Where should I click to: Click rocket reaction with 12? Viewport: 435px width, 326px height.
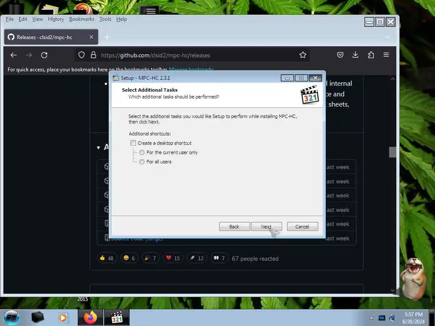click(197, 258)
